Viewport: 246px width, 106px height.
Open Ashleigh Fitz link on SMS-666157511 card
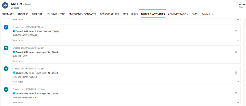[44, 52]
